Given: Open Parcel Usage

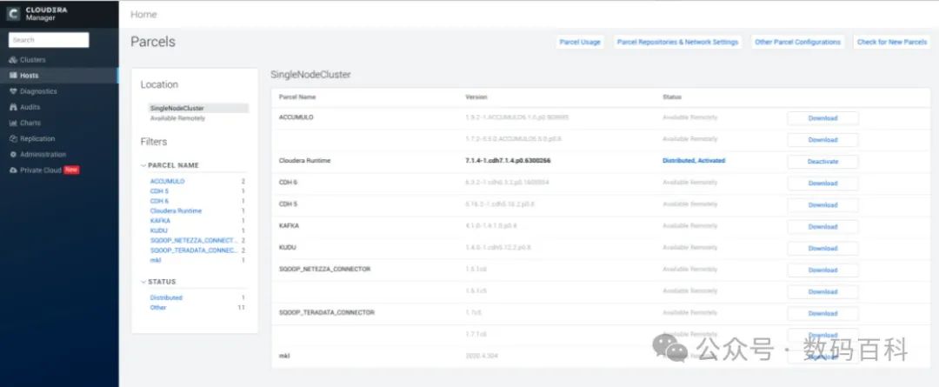Looking at the screenshot, I should [580, 42].
